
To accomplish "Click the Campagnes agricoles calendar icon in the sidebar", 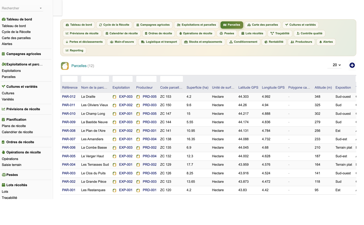I will pyautogui.click(x=3, y=54).
